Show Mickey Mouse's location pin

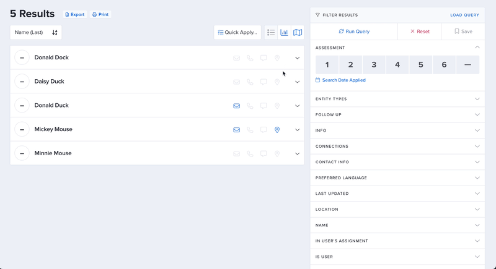(x=277, y=130)
